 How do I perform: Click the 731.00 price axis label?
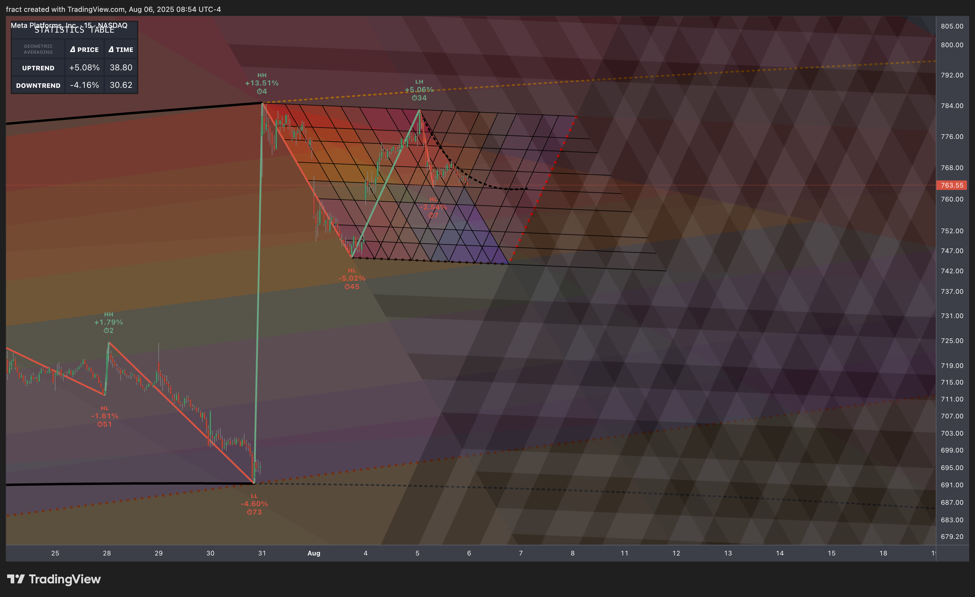click(x=952, y=316)
